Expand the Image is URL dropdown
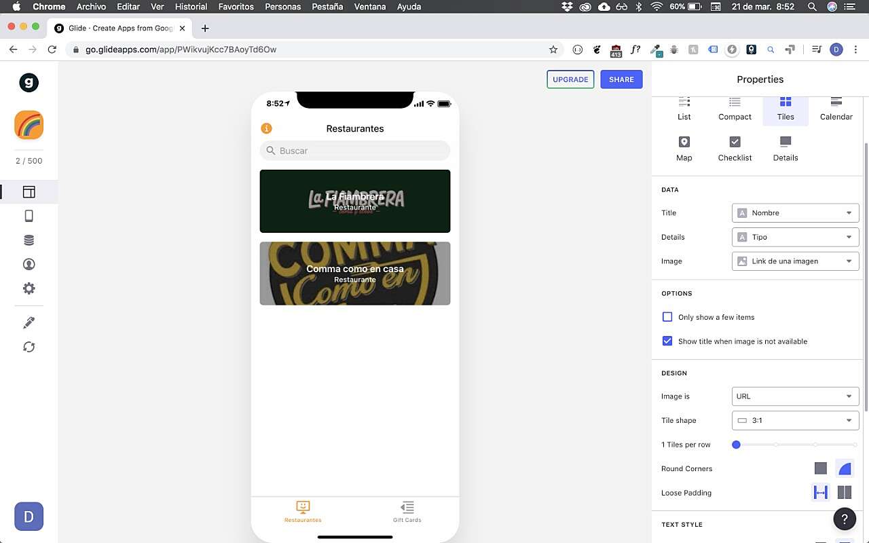This screenshot has height=543, width=869. point(795,396)
